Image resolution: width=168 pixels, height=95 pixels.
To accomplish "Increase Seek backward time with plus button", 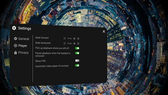I will tap(74, 43).
